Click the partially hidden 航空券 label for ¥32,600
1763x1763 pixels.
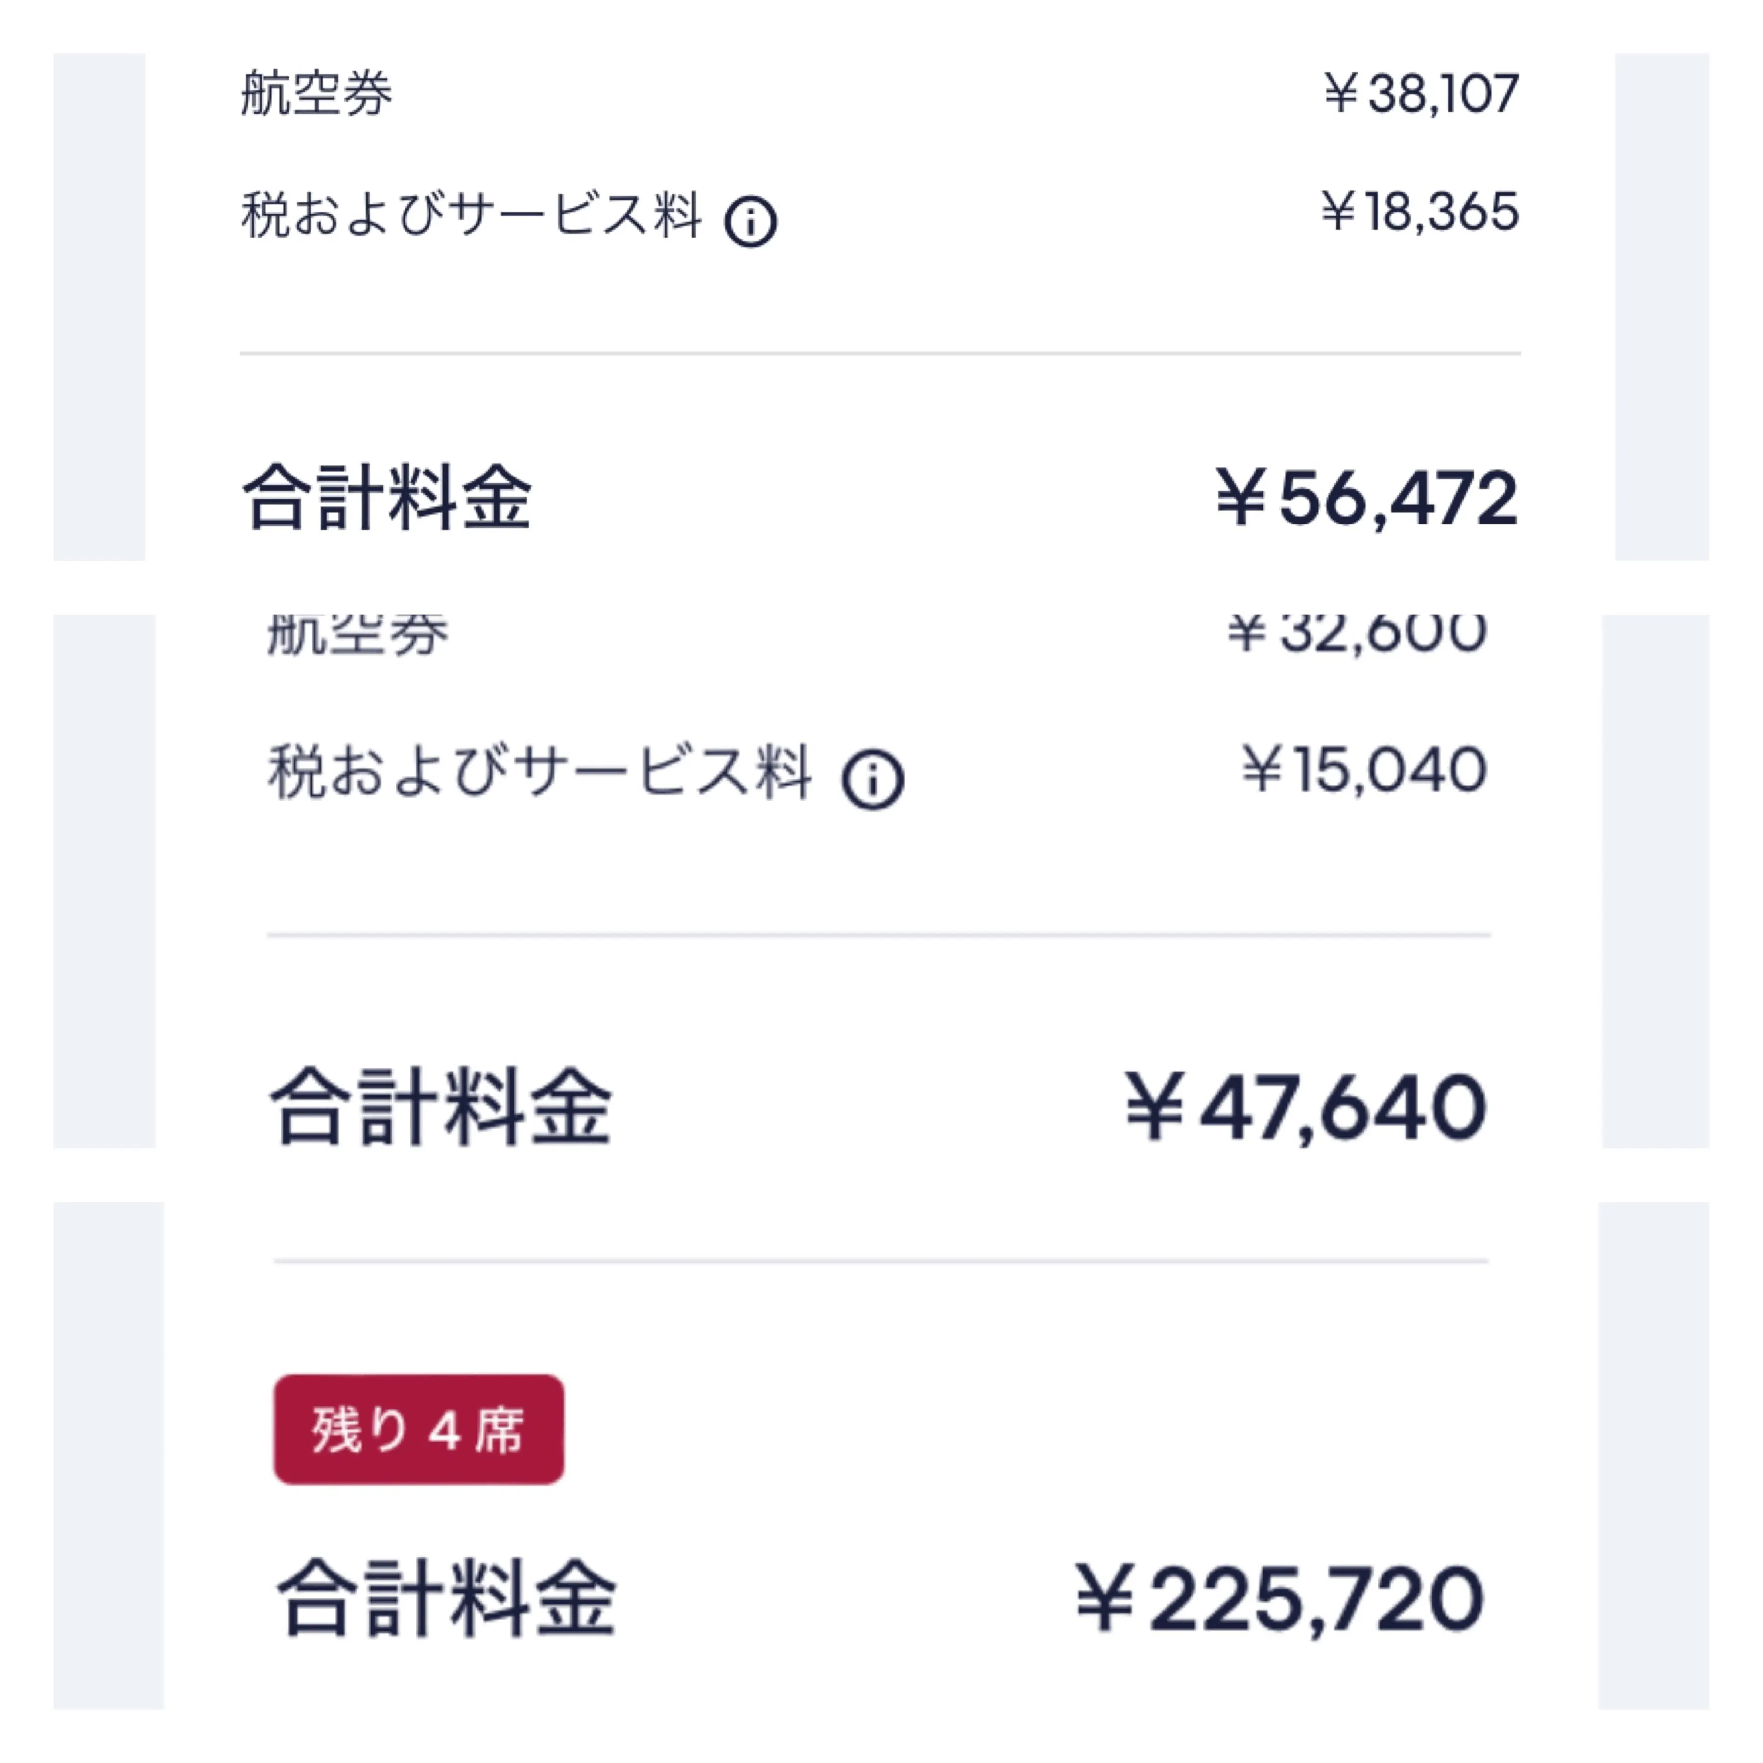coord(357,634)
